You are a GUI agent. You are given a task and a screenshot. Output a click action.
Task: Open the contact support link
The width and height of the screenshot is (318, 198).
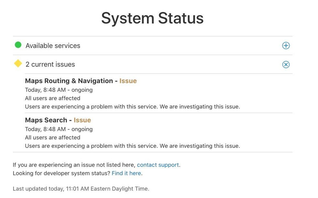pos(158,165)
